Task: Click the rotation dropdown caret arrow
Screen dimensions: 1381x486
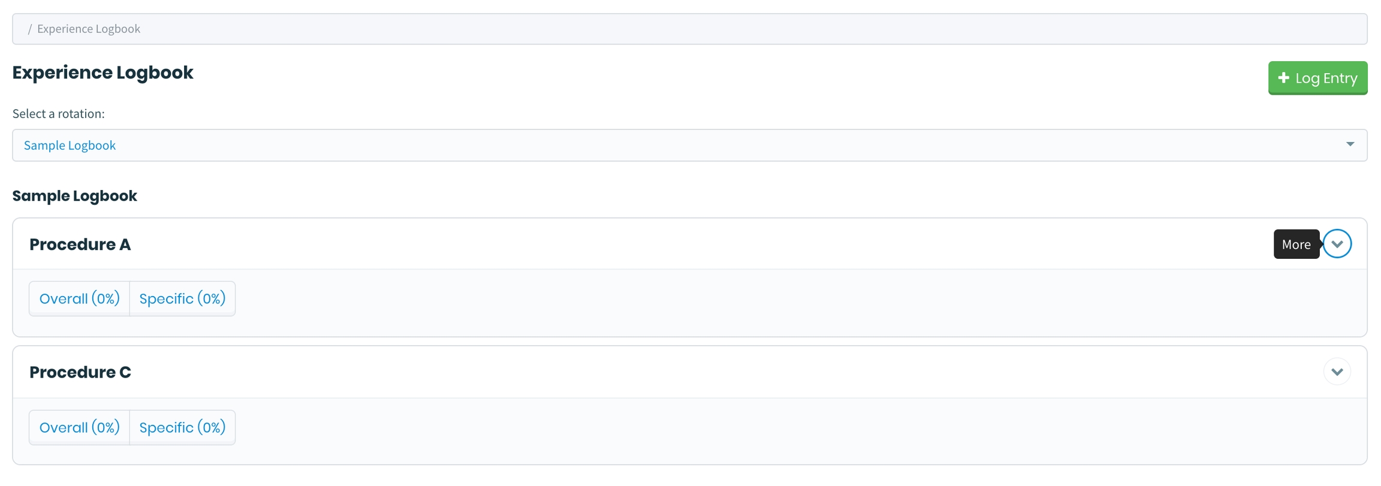Action: tap(1350, 144)
